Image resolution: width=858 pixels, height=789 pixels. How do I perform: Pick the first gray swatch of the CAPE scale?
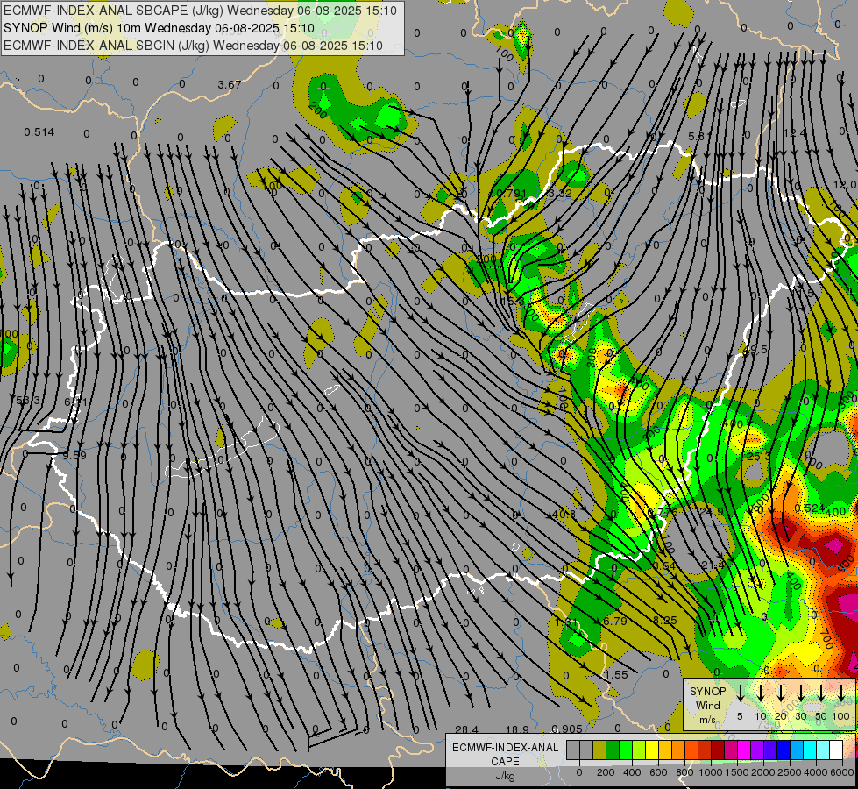point(573,750)
